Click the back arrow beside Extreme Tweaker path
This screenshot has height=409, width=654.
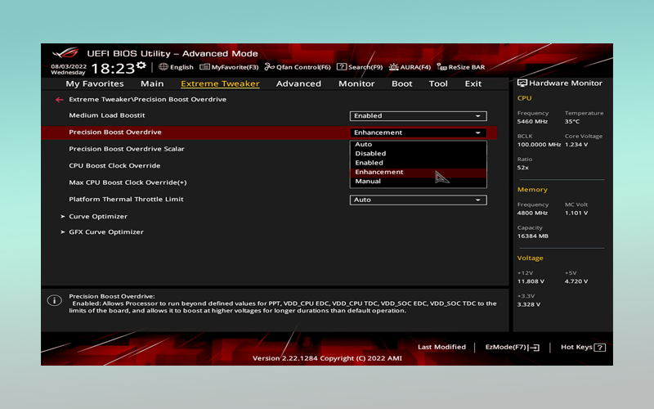(59, 100)
